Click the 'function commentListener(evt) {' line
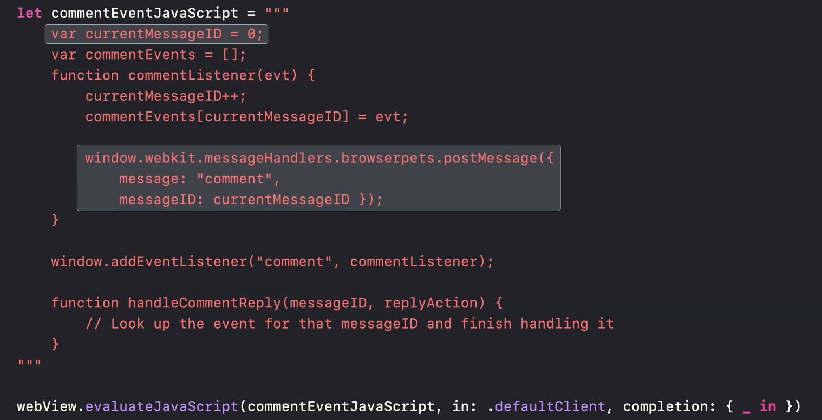Screen dimensions: 822x420 [183, 75]
